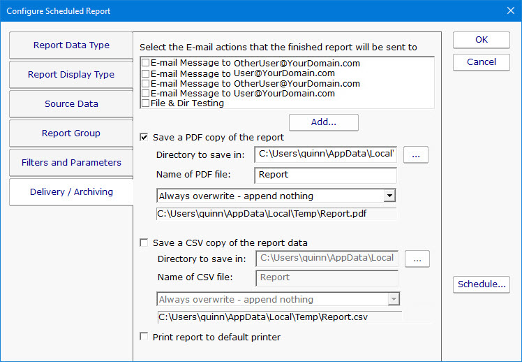Check the first E-mail to OtherUser@YourDomain.com action
522x362 pixels.
click(145, 63)
